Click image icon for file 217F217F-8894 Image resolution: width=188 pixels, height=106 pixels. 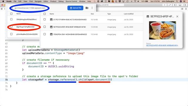(x=51, y=19)
